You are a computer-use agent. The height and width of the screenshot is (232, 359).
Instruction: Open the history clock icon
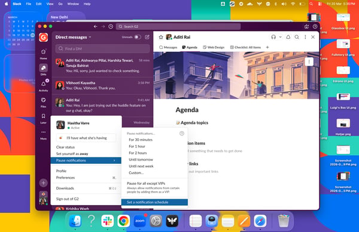(x=111, y=26)
